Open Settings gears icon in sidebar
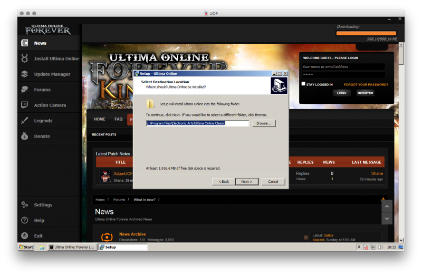 click(24, 205)
